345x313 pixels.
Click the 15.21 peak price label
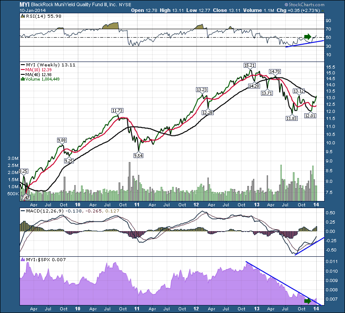[x=250, y=66]
